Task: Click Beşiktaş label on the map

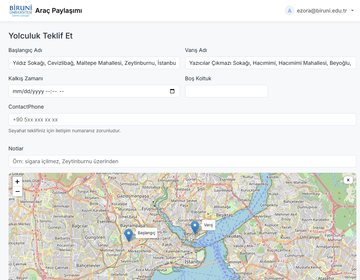Action: tap(225, 215)
